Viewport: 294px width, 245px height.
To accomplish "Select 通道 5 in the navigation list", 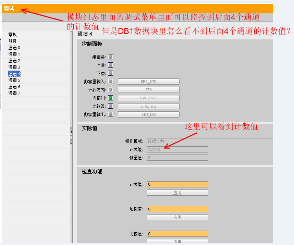I will pyautogui.click(x=14, y=80).
